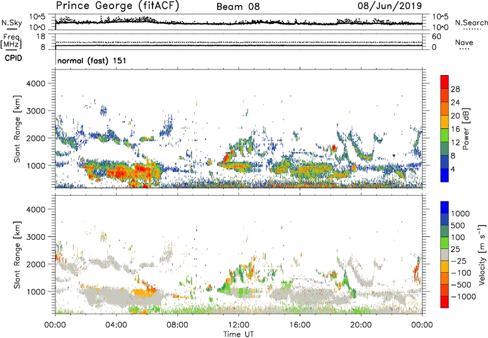Click the '500' label on the velocity color bar

[459, 226]
